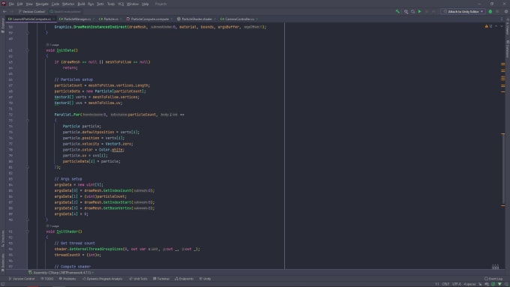Click the 4 spaces indent status entry
This screenshot has width=510, height=287.
click(x=469, y=284)
